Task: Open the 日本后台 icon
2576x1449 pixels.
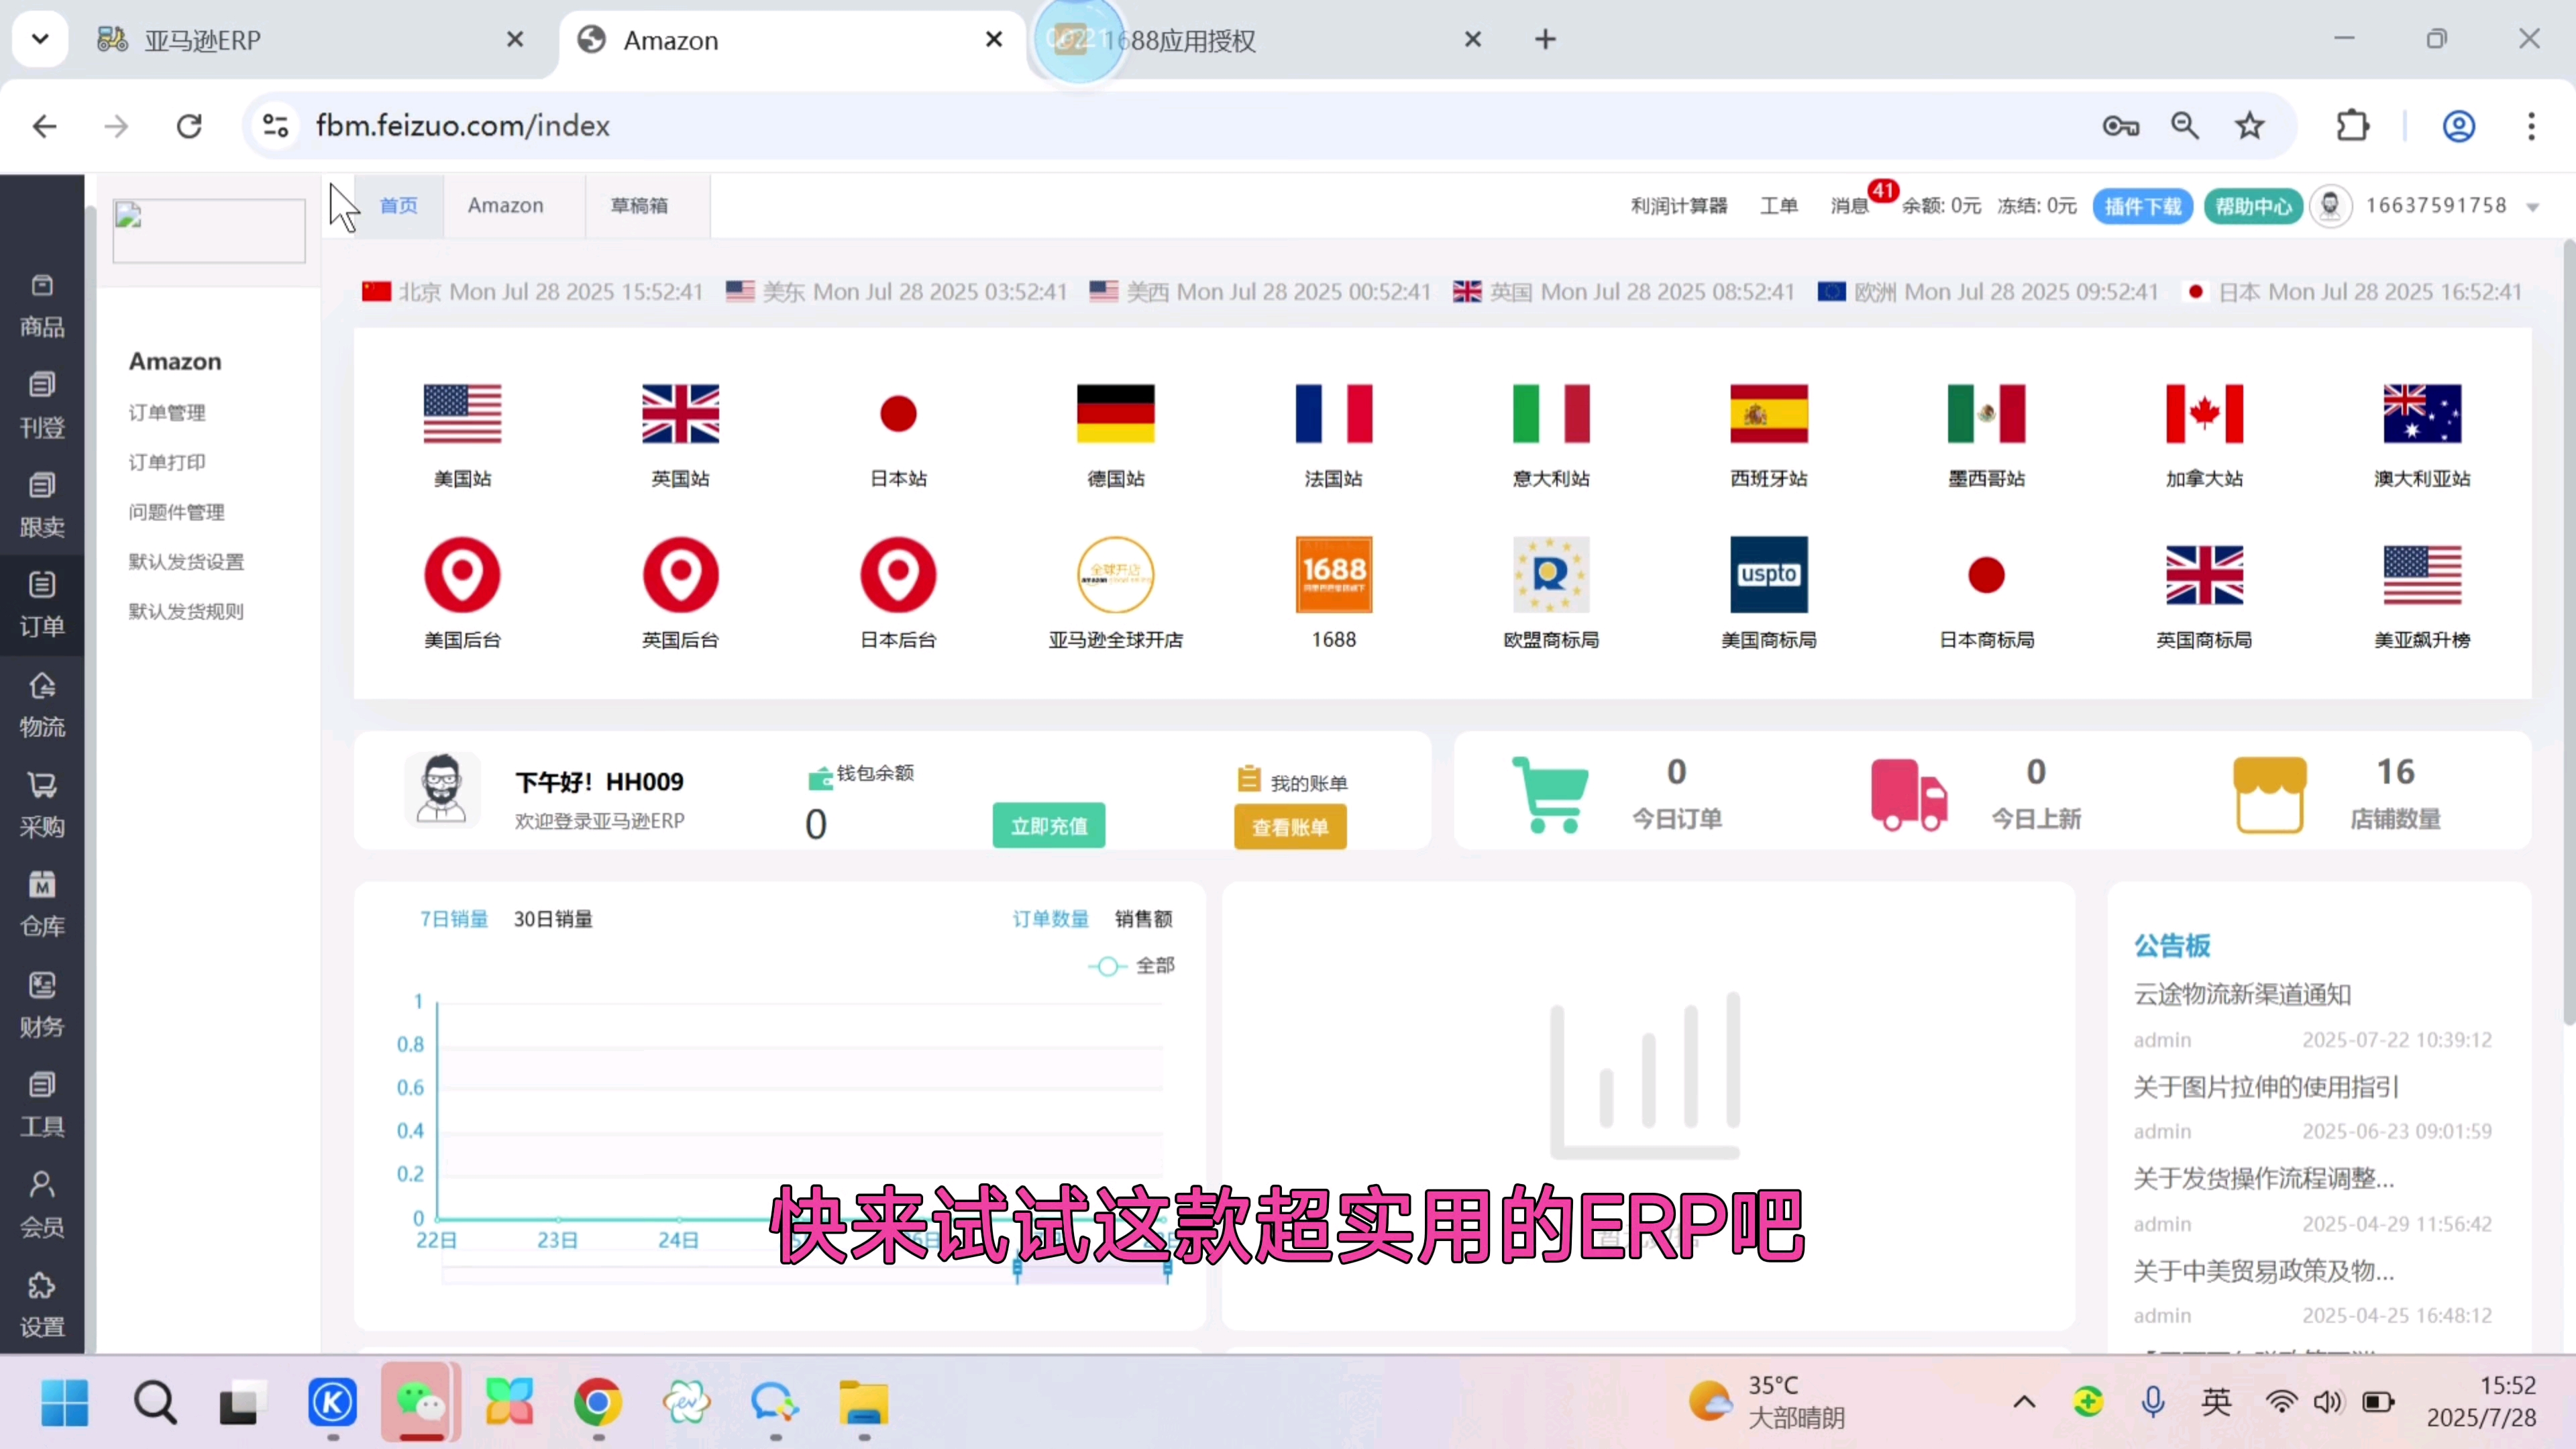Action: pos(898,575)
